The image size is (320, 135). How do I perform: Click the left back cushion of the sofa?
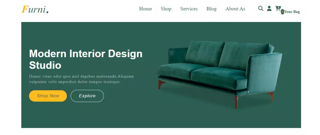tap(205, 53)
